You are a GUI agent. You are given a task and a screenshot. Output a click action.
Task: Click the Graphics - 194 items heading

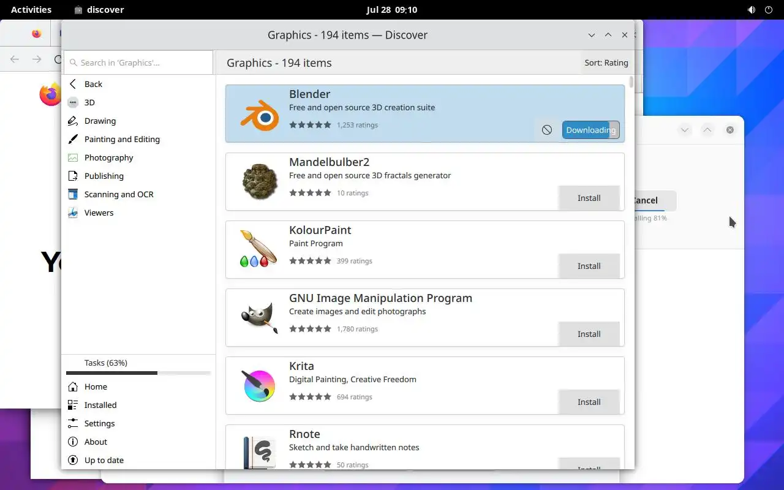[279, 62]
